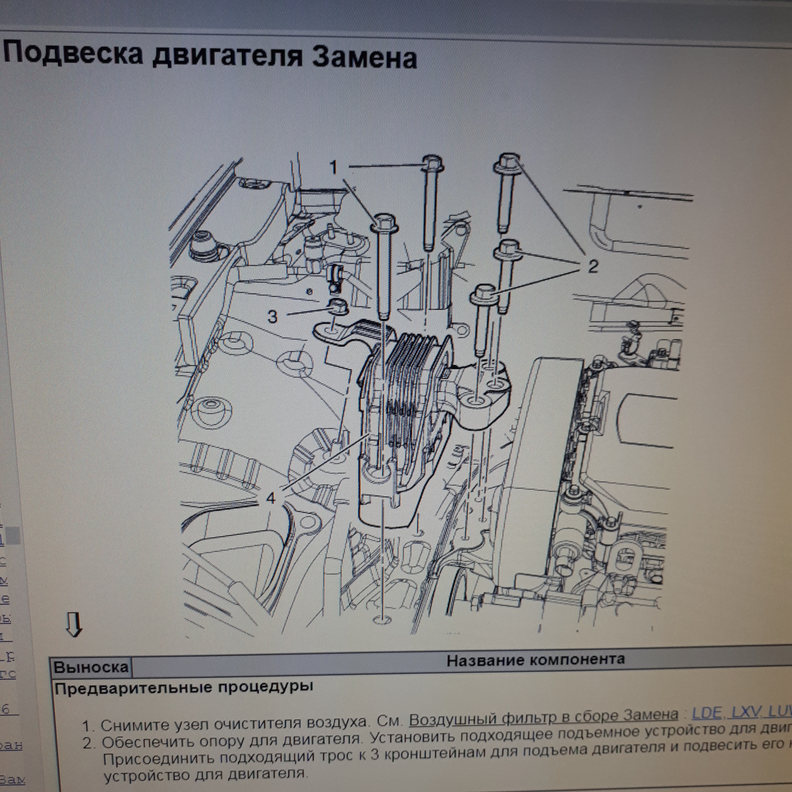Open the sidebar link ending in '6'
Screen dimensions: 792x792
(7, 710)
